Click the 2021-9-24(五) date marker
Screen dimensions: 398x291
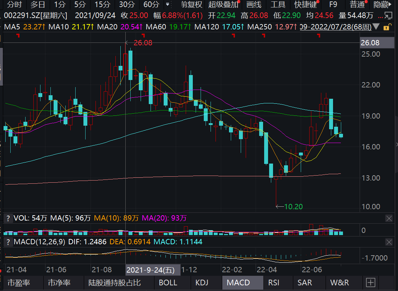click(x=153, y=270)
